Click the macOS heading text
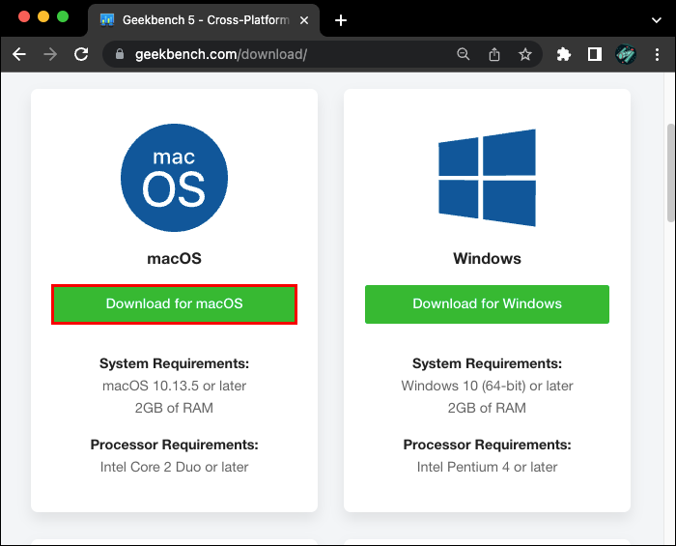 coord(174,258)
